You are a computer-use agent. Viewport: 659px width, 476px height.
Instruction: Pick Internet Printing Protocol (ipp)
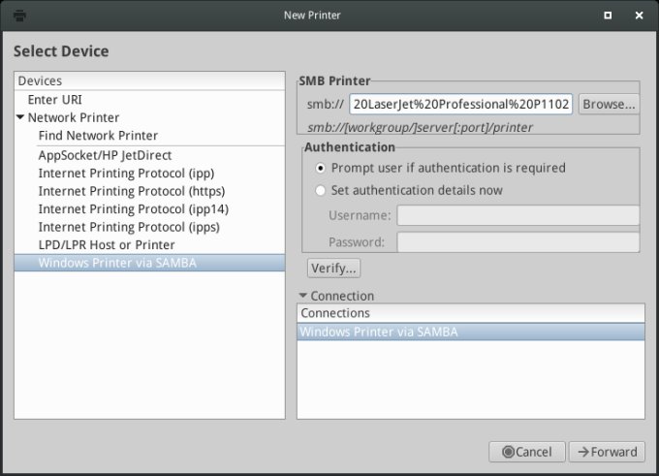click(125, 173)
